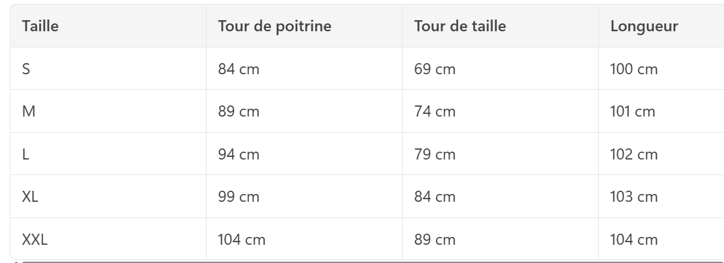Click the 94 cm chest measurement cell
Viewport: 724px width, 263px height.
coord(304,154)
